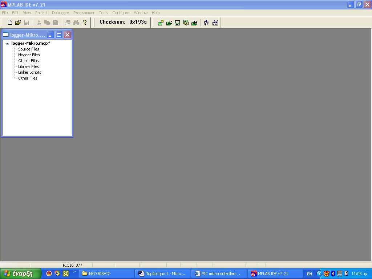Maximize the logger-Mikro project window
The width and height of the screenshot is (372, 279).
(59, 35)
